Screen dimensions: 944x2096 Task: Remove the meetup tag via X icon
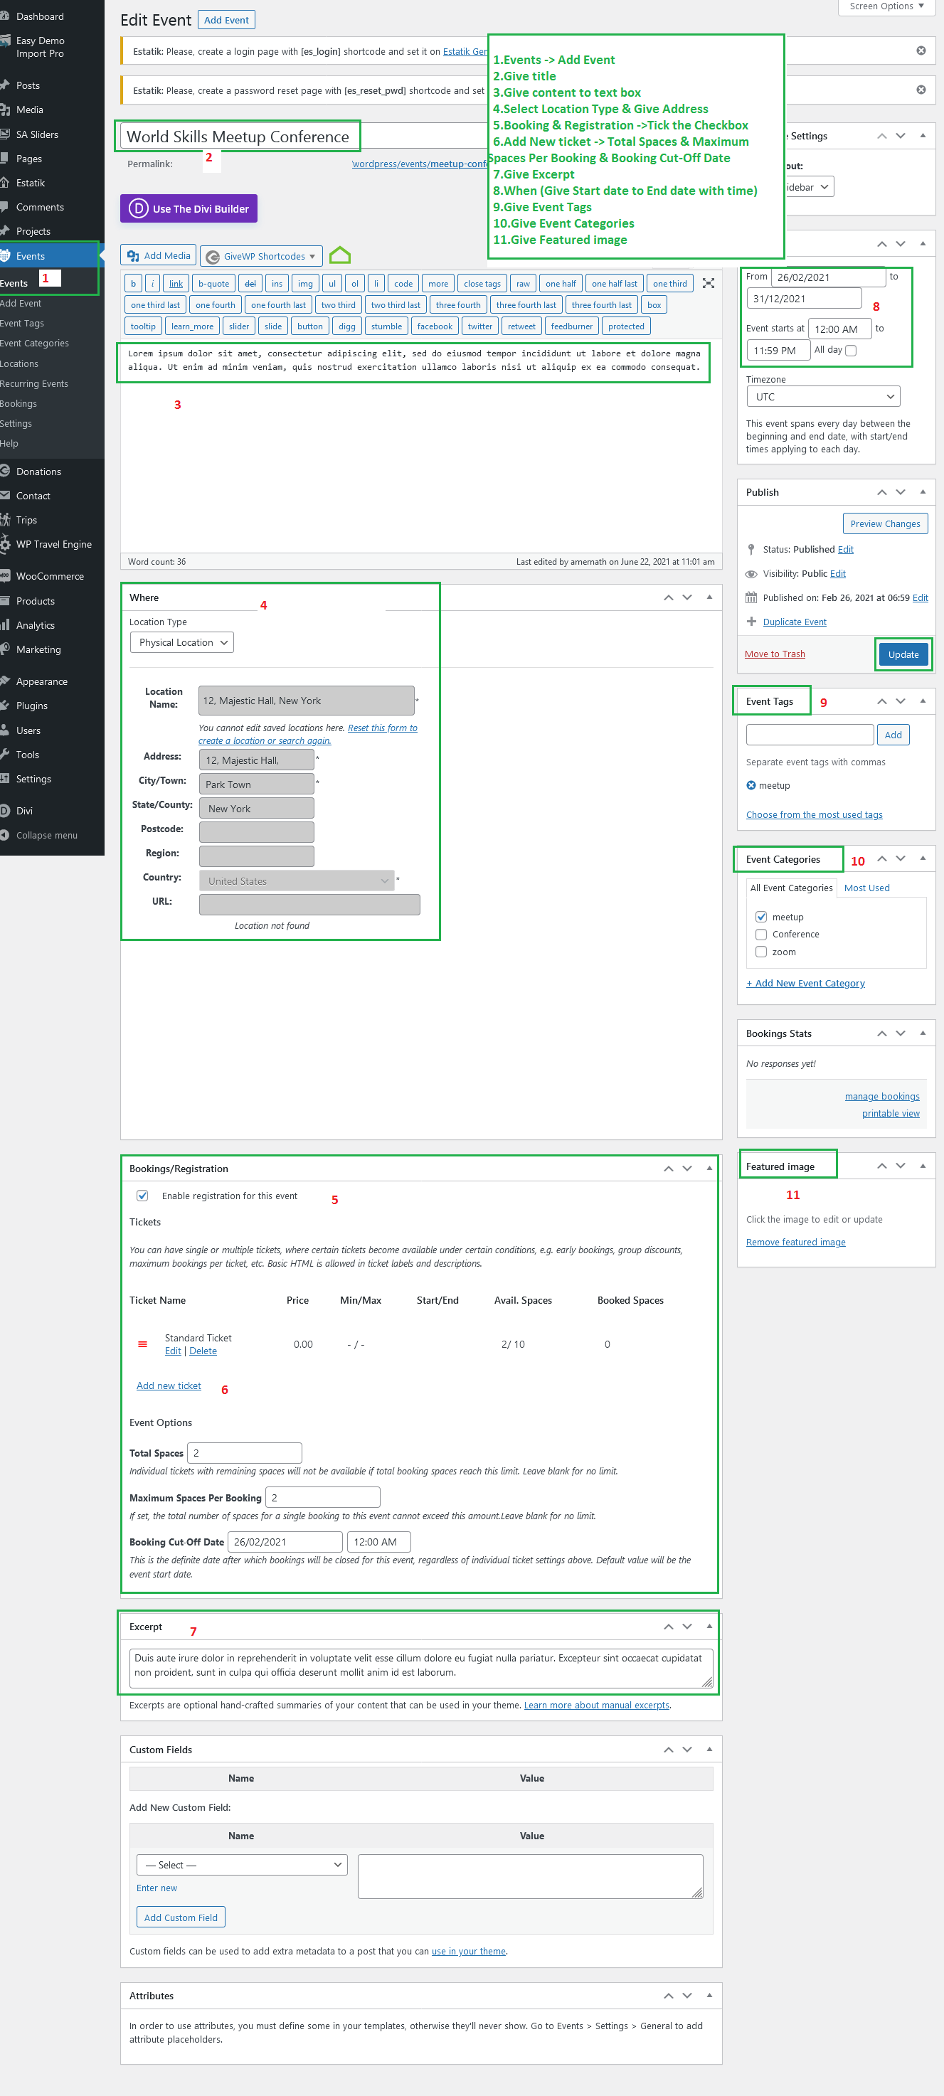coord(751,785)
